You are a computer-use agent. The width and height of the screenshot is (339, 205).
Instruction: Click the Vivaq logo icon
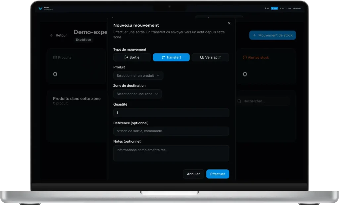[40, 8]
